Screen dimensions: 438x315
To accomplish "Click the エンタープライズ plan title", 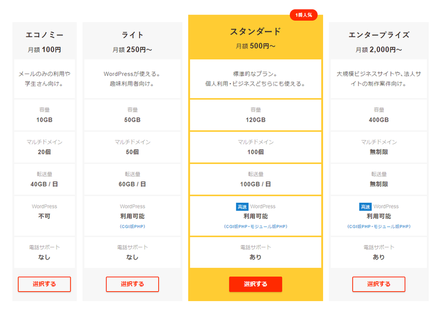I will tap(379, 35).
